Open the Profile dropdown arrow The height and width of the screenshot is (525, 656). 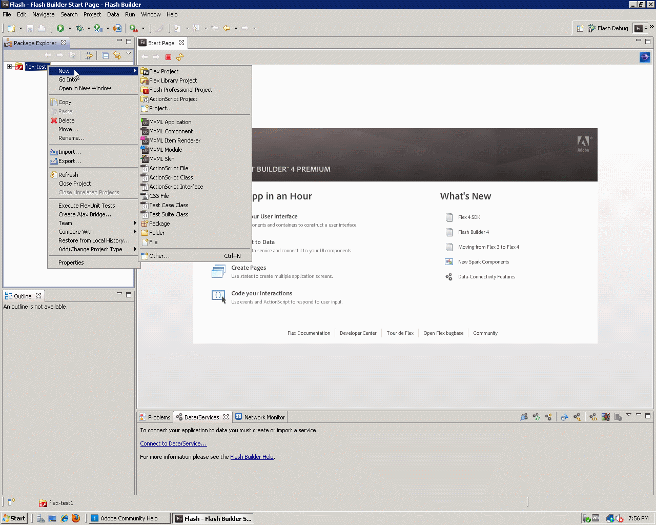point(108,28)
